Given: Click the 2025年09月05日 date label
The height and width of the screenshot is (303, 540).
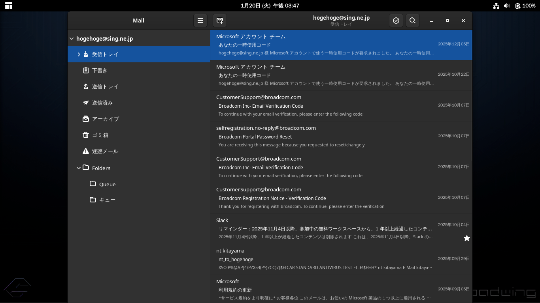Looking at the screenshot, I should pos(454,289).
